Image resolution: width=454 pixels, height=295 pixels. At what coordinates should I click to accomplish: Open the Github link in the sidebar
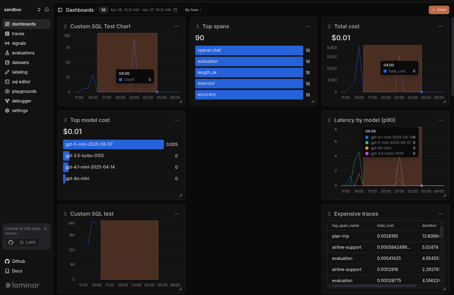tap(15, 261)
